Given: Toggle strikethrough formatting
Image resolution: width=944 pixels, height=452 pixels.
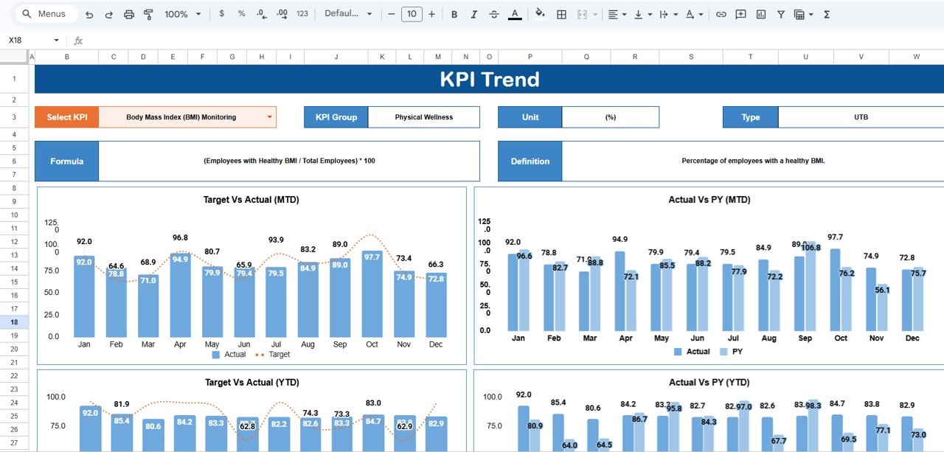Looking at the screenshot, I should click(x=494, y=13).
